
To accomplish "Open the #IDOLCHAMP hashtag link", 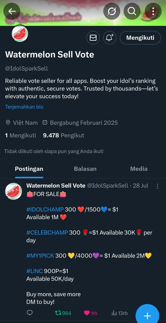I will click(x=45, y=209).
